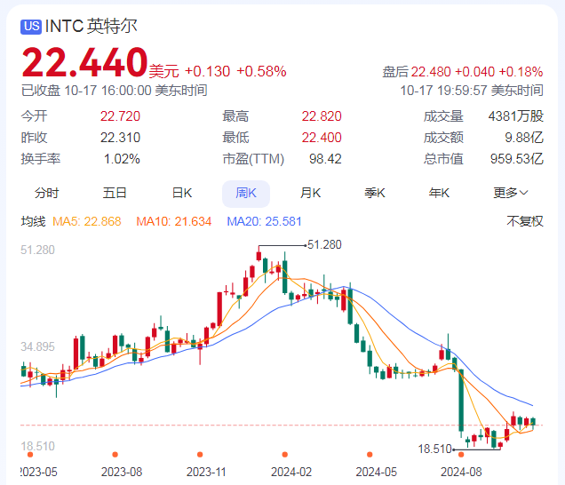Click the 18.510 low price marker on chart
The height and width of the screenshot is (485, 565).
[434, 449]
